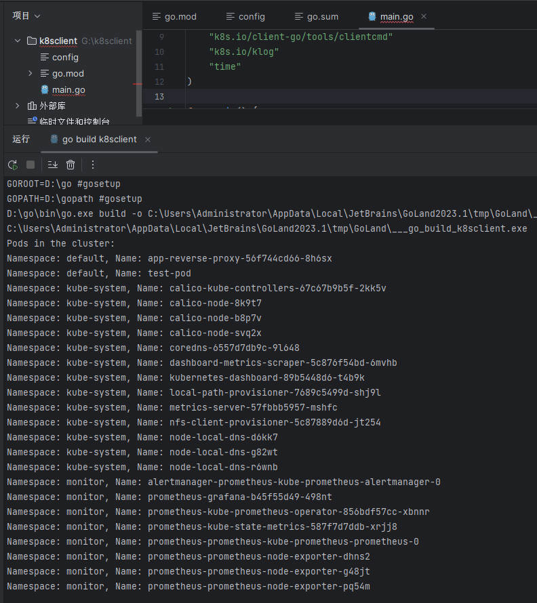This screenshot has width=537, height=603.
Task: Close the main.go editor tab
Action: point(424,16)
